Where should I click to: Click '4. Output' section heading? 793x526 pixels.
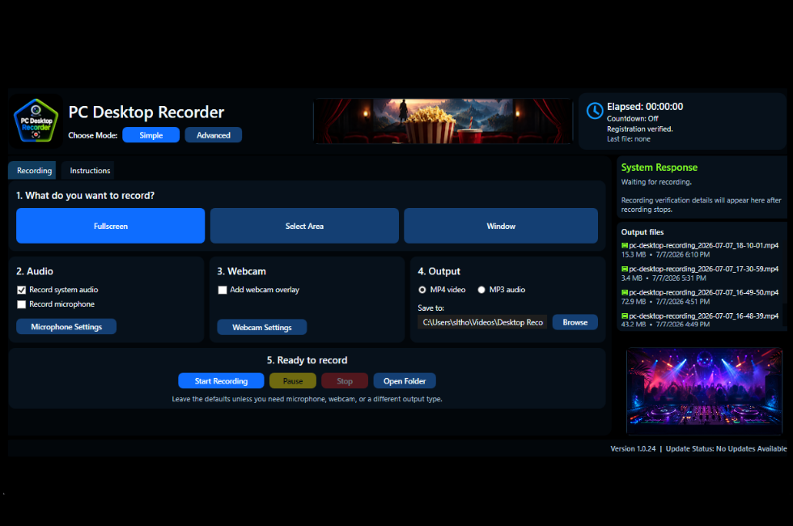pos(439,272)
